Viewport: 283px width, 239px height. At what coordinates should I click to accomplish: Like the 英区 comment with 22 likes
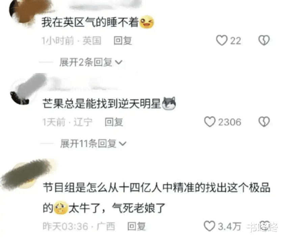(x=222, y=40)
